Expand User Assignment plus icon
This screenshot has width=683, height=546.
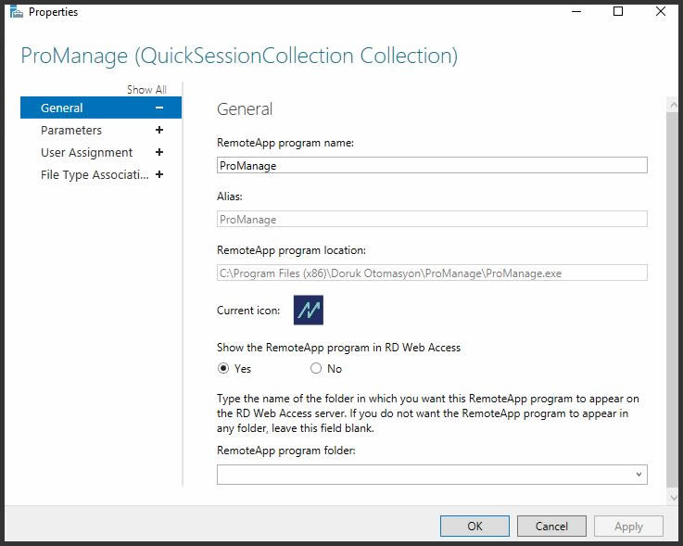coord(159,152)
